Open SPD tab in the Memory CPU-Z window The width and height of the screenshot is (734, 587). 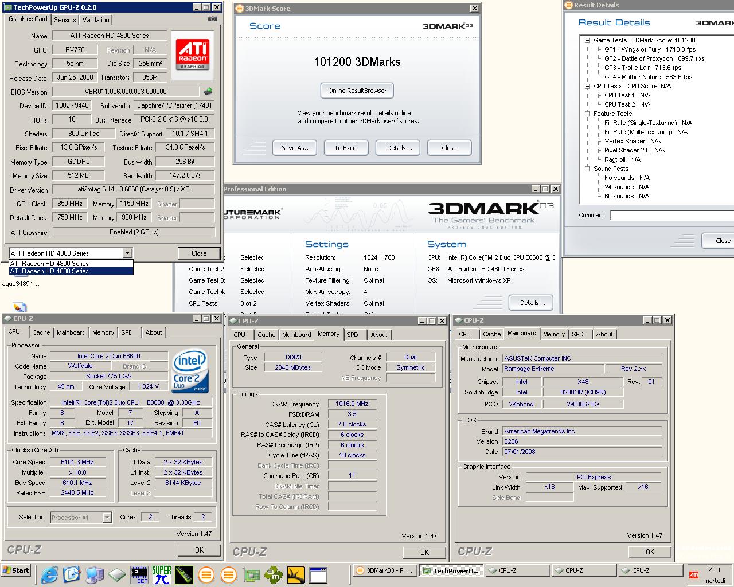coord(353,335)
